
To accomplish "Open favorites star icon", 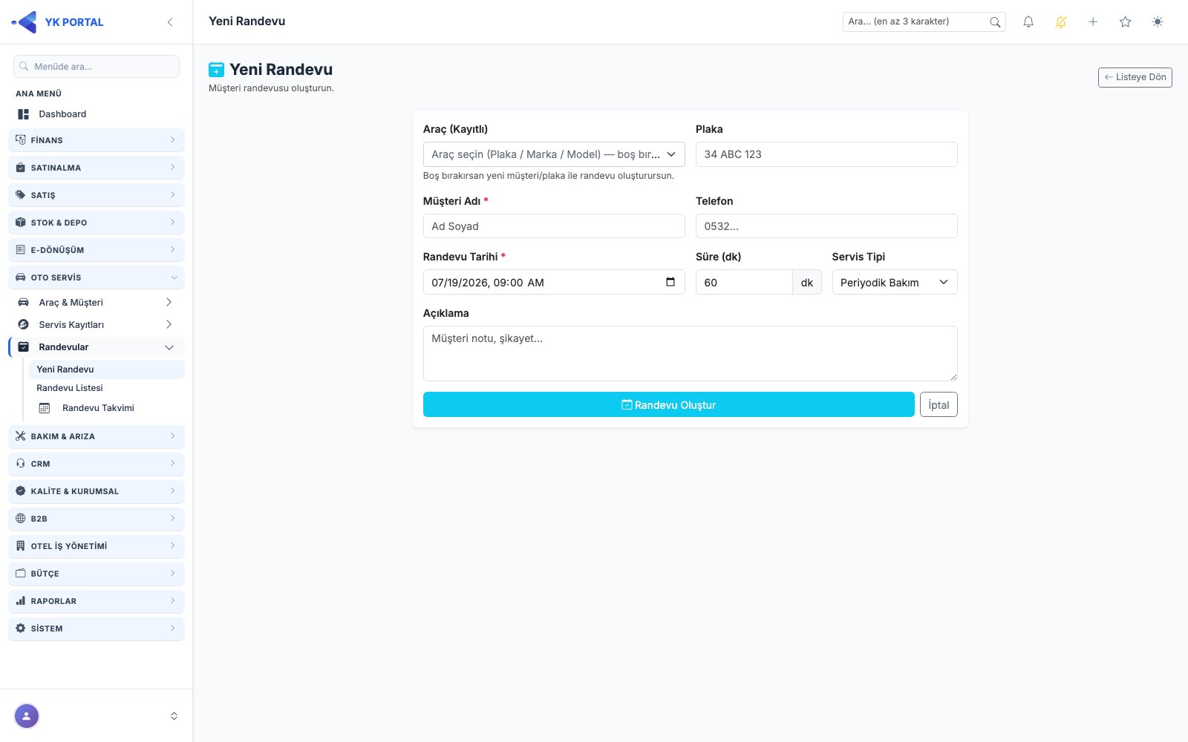I will pos(1126,22).
